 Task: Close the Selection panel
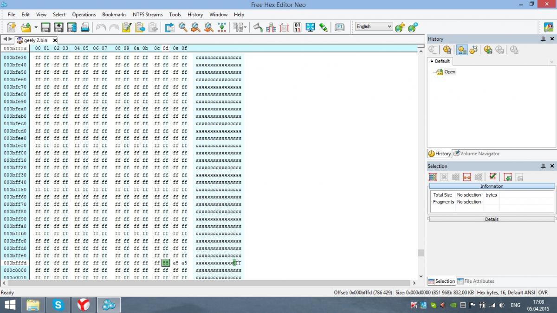tap(552, 166)
